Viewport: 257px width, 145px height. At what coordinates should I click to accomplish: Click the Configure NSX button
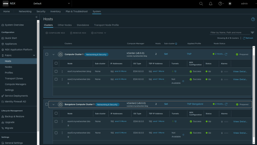55,33
